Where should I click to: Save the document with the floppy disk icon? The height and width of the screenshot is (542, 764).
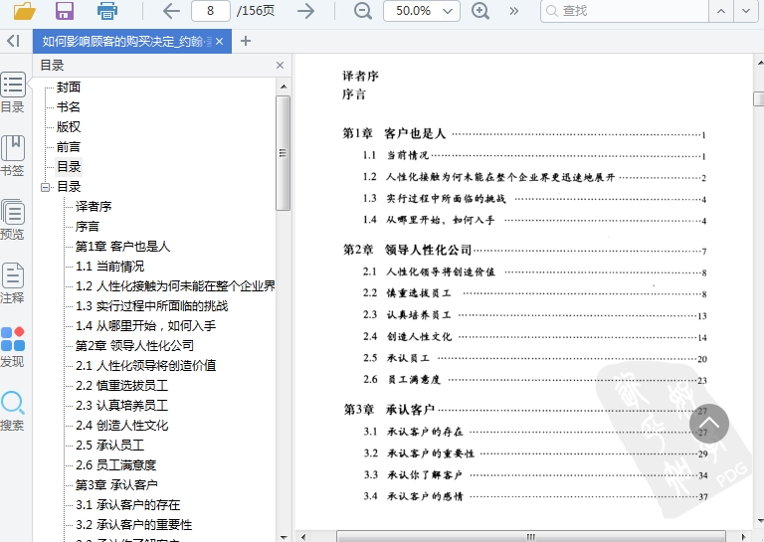click(x=65, y=10)
